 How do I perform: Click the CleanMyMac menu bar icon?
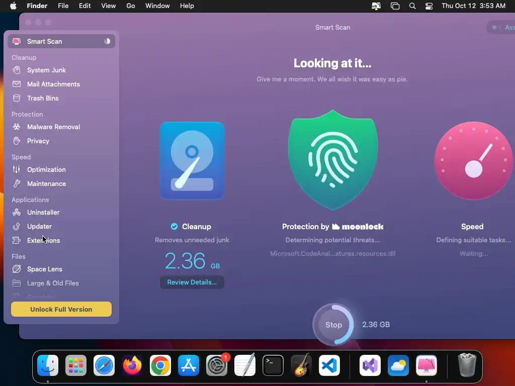coord(376,6)
